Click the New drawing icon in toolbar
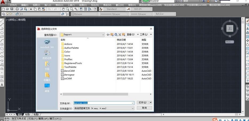This screenshot has height=121, width=249. point(3,9)
